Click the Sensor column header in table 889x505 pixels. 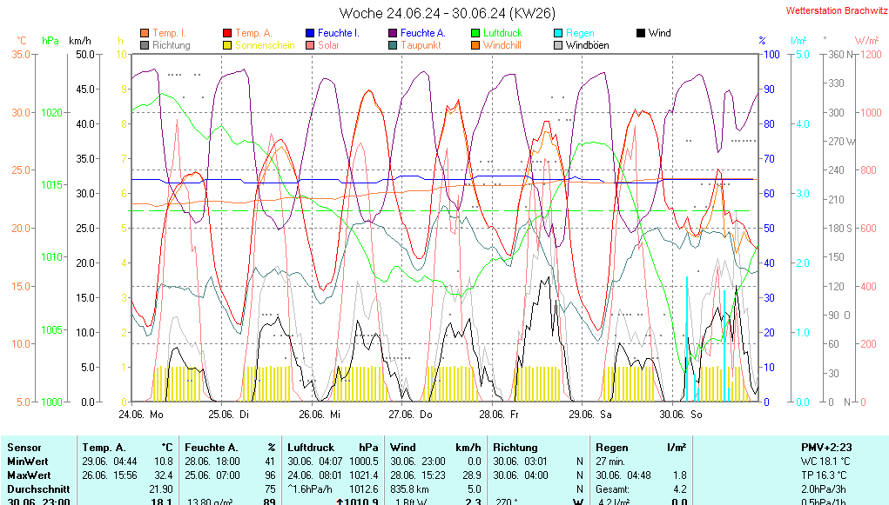point(24,448)
